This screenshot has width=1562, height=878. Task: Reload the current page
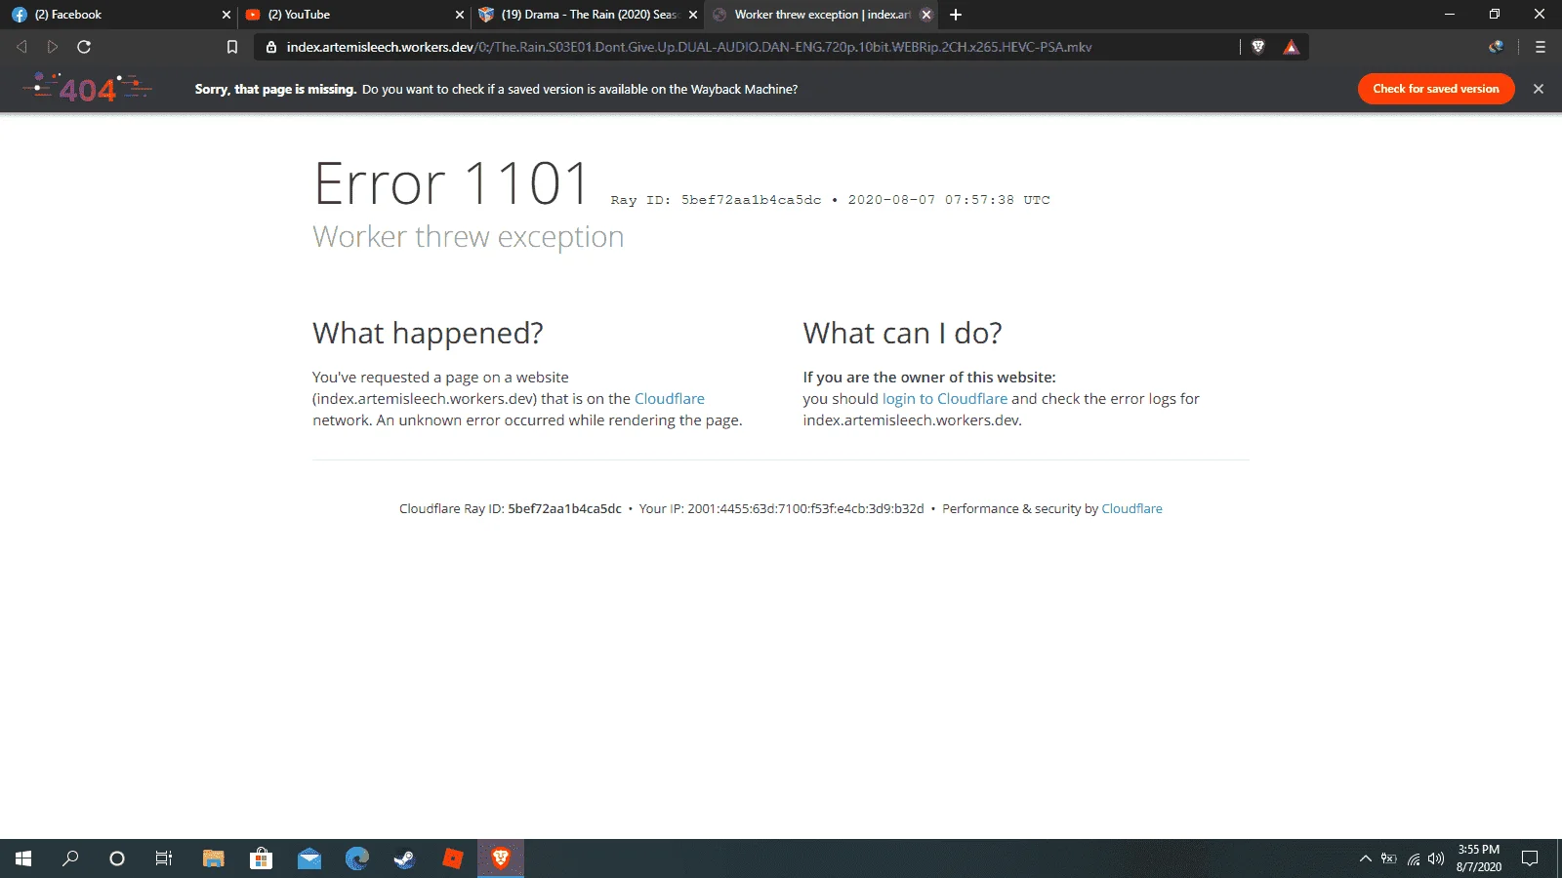pos(84,47)
